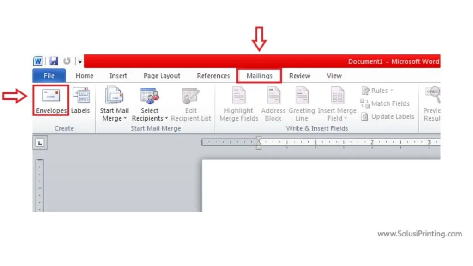The width and height of the screenshot is (473, 266).
Task: Click the Envelopes icon
Action: [x=51, y=96]
